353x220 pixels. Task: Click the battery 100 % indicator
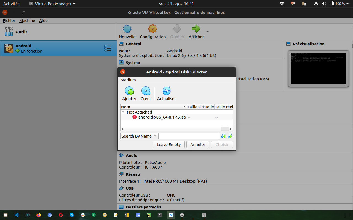[x=338, y=4]
